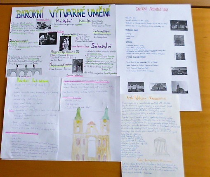Click the 'Dekorativní umění' subheading

19,41
